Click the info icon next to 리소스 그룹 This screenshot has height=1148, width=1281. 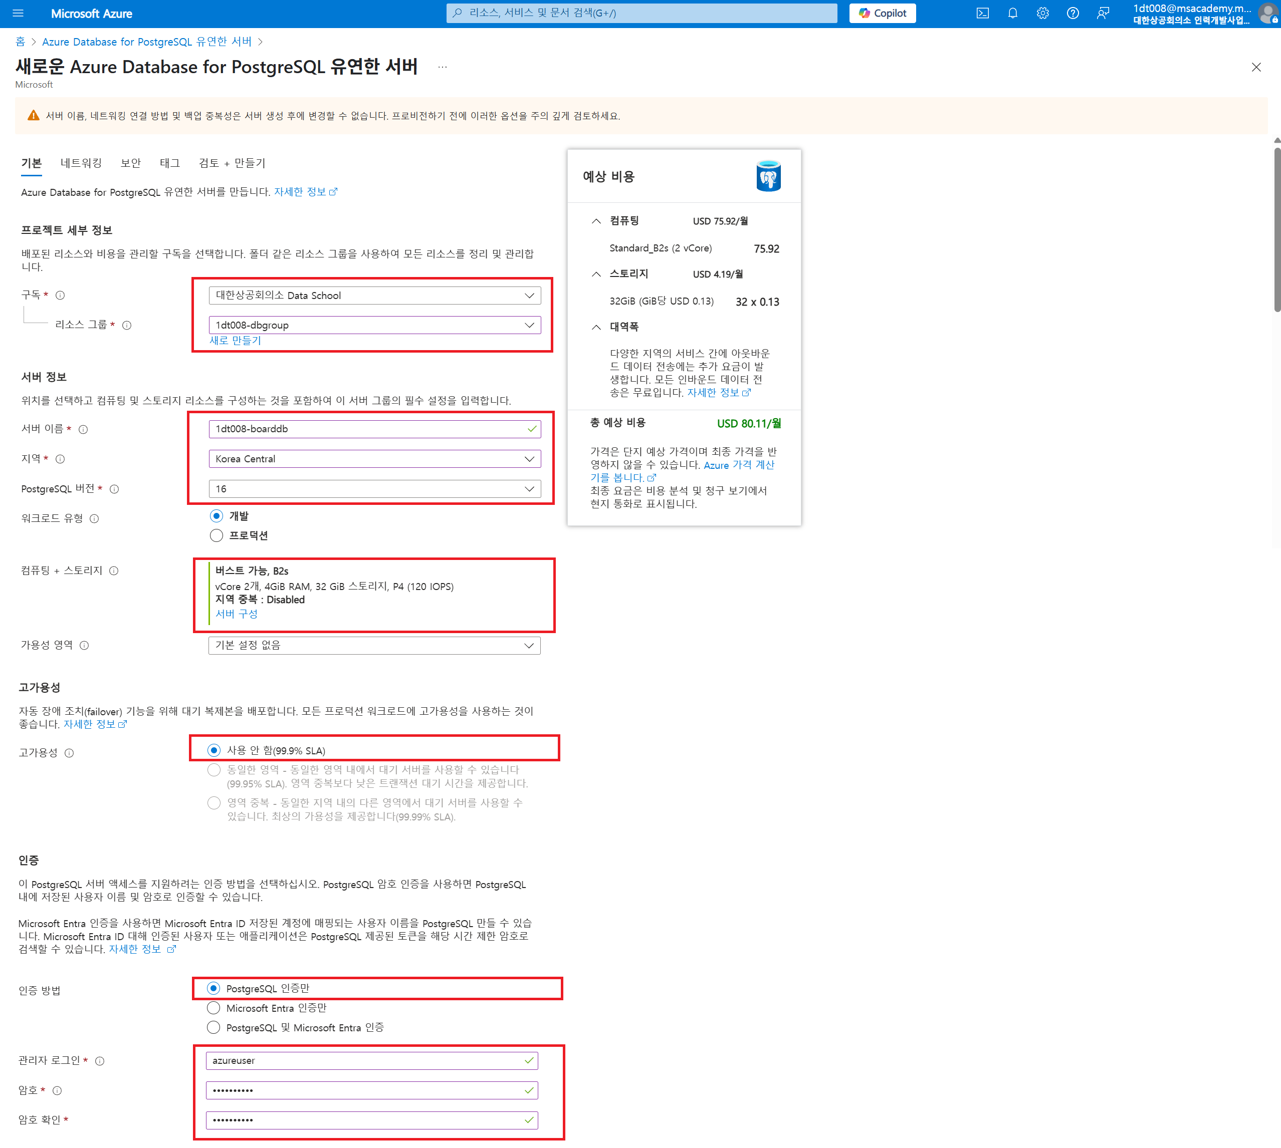127,326
